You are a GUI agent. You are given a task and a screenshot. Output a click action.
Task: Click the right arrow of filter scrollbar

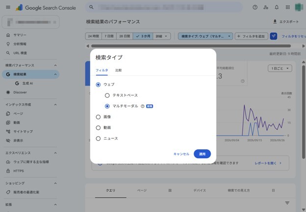pos(303,46)
